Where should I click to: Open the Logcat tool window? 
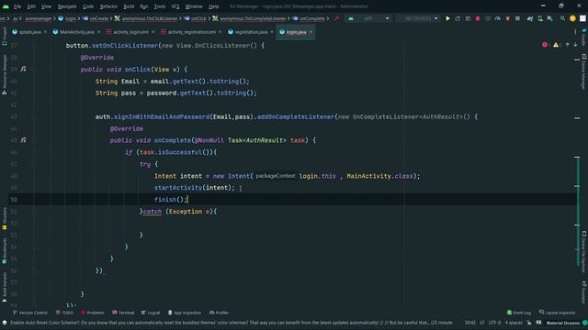point(151,313)
